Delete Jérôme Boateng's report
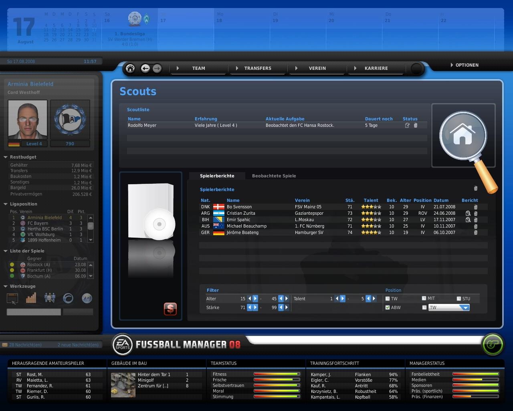 [x=476, y=233]
